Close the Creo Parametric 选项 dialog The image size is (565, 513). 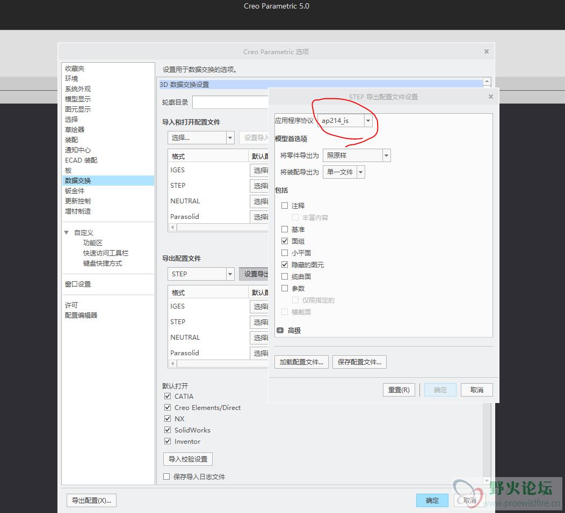(x=486, y=52)
